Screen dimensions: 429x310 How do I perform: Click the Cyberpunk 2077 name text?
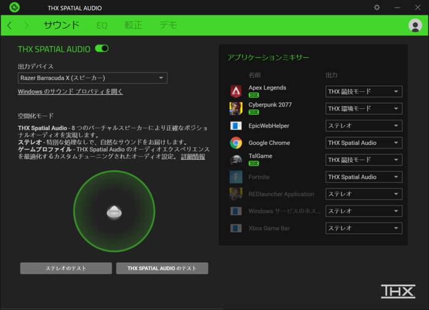[x=270, y=105]
